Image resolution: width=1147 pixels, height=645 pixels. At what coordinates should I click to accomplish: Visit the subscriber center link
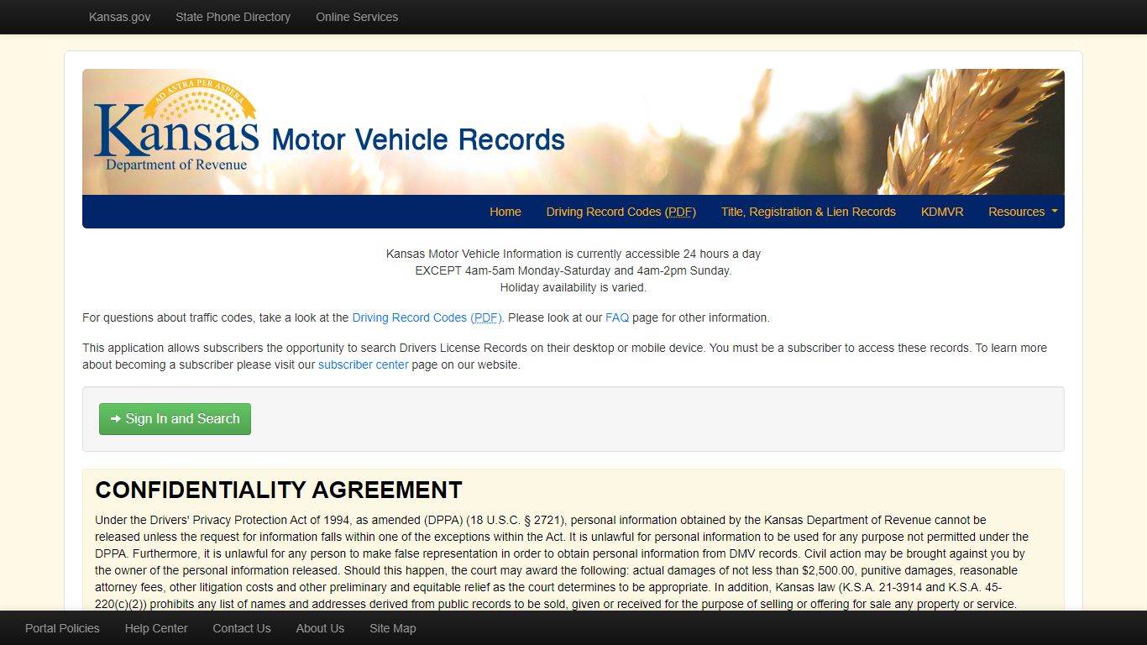coord(364,364)
